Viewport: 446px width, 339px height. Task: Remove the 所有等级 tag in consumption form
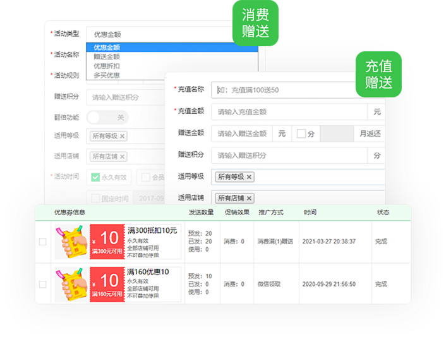[x=123, y=136]
